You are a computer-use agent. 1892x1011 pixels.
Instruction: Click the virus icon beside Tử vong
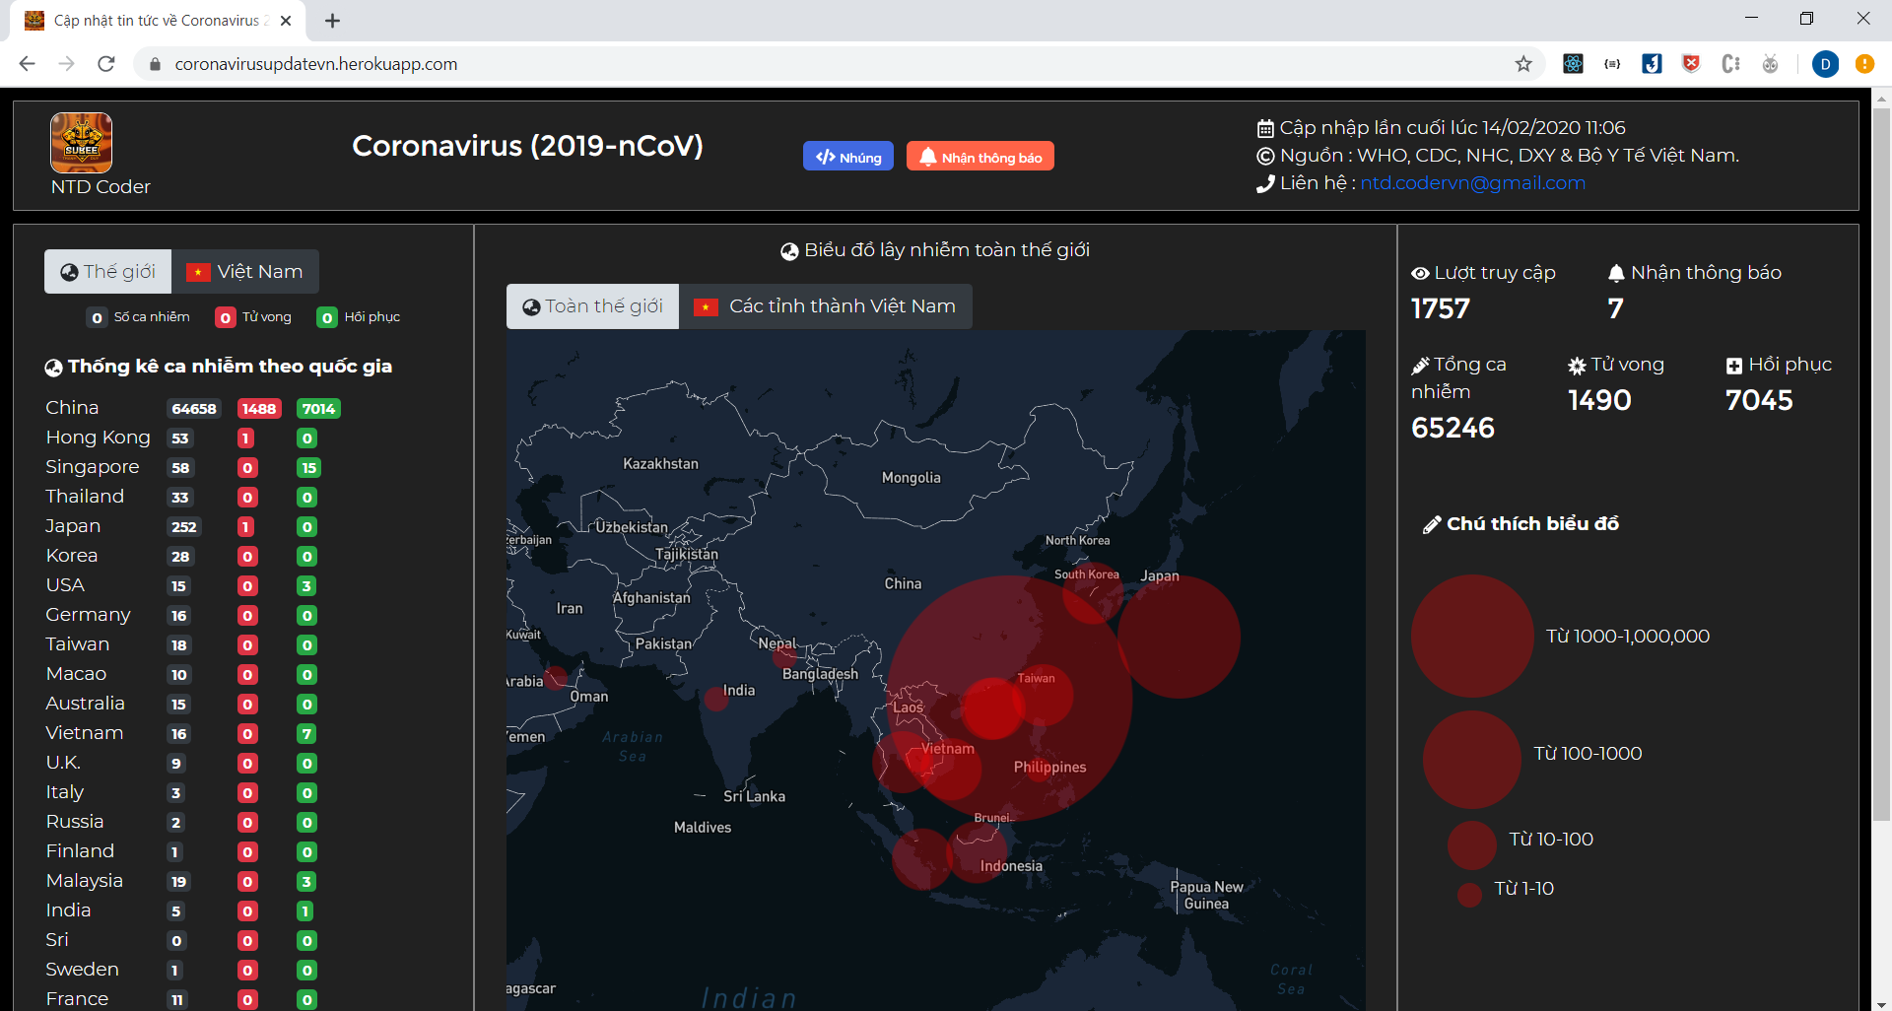(1577, 366)
